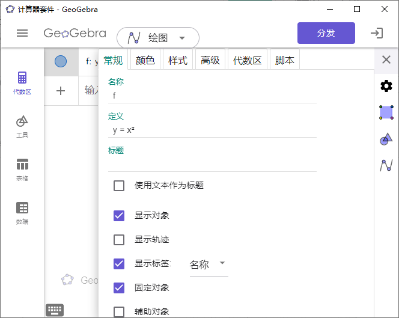Switch to the 颜色 tab
Image resolution: width=399 pixels, height=318 pixels.
pos(145,60)
